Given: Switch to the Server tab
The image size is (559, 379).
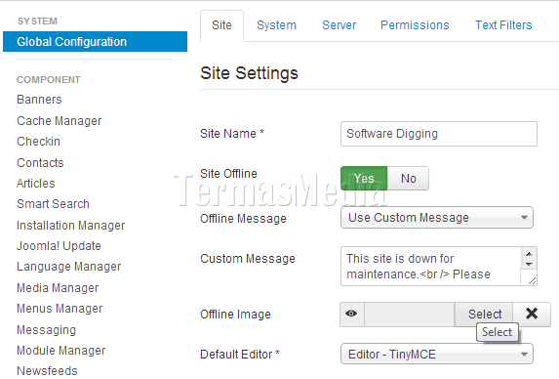Looking at the screenshot, I should pyautogui.click(x=339, y=25).
